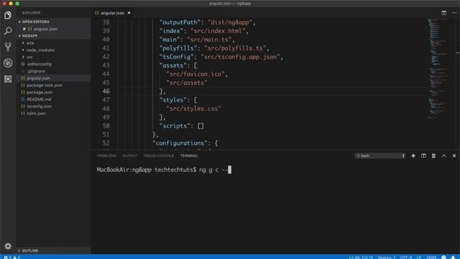Open the Debug view in activity bar
This screenshot has width=460, height=259.
coord(8,63)
